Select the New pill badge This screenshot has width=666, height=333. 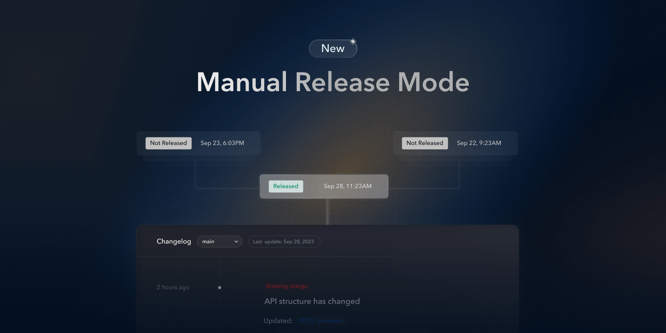tap(333, 49)
